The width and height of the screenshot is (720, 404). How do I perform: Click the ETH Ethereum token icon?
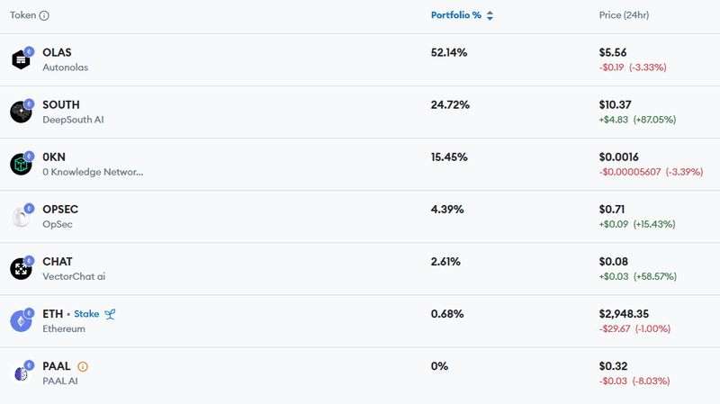pos(21,320)
